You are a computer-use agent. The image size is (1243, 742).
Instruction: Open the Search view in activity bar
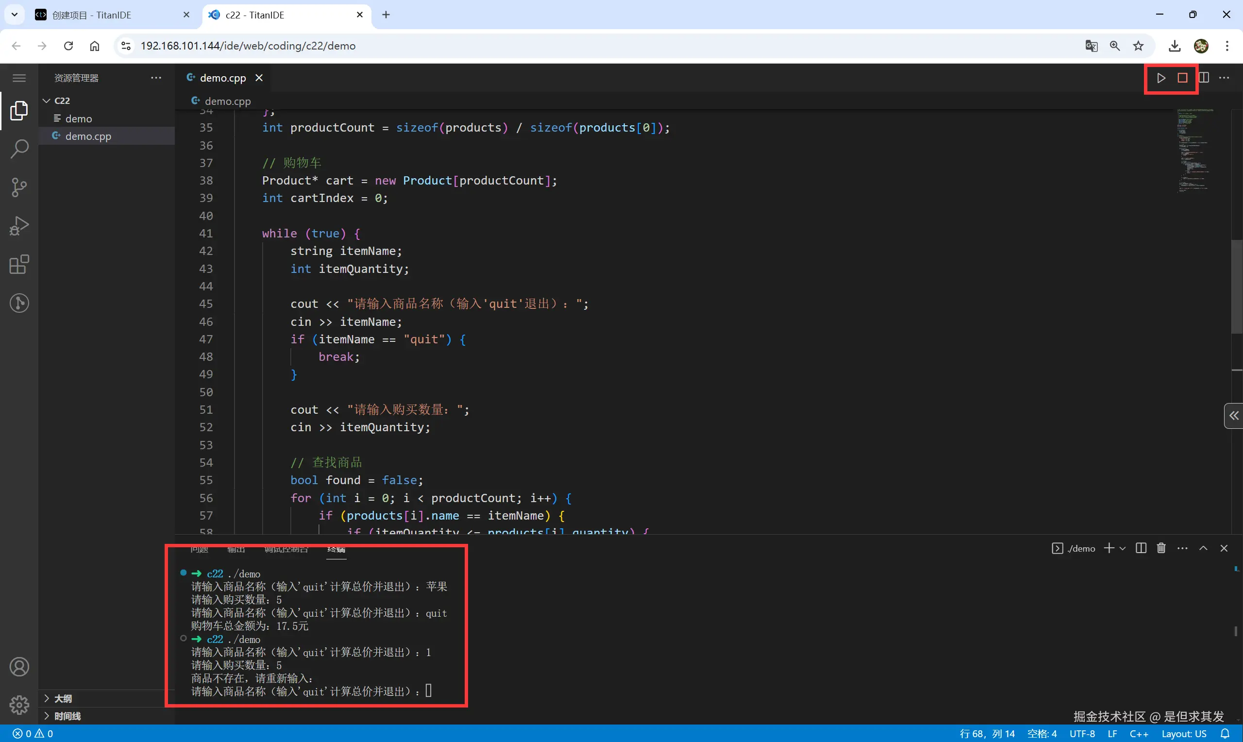pyautogui.click(x=19, y=149)
